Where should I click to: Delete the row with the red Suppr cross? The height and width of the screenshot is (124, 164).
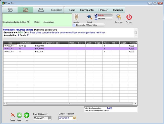(13, 115)
